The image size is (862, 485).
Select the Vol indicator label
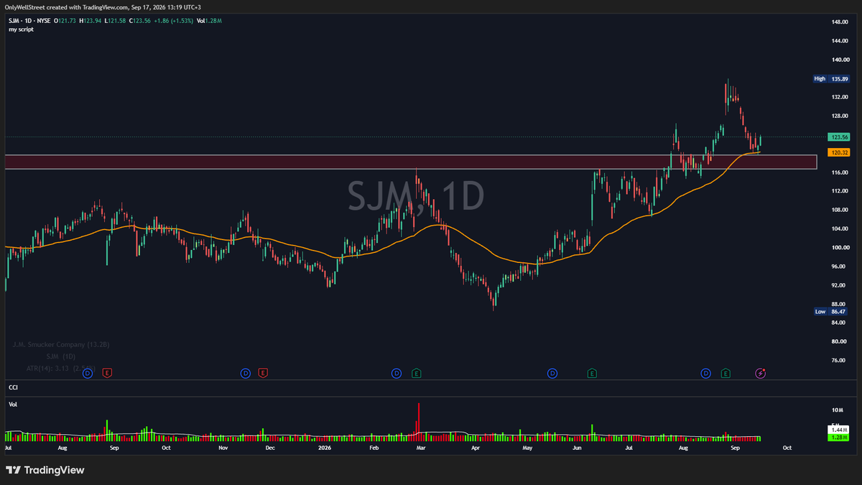click(13, 405)
